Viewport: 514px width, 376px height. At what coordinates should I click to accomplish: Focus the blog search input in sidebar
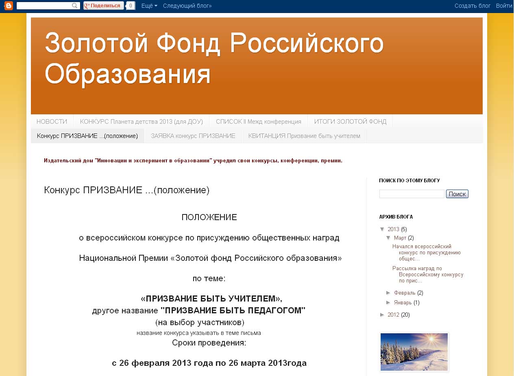412,194
